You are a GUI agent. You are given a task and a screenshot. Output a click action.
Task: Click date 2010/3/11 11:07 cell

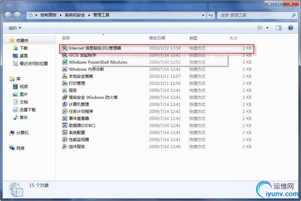point(165,76)
